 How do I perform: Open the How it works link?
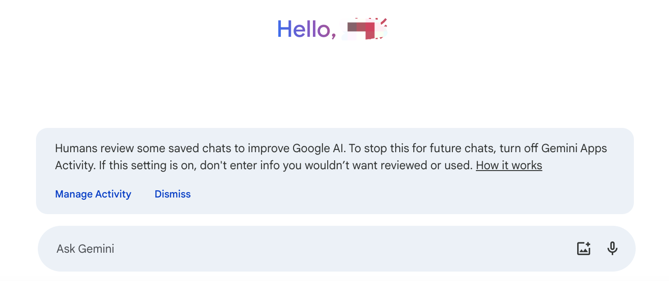tap(509, 165)
